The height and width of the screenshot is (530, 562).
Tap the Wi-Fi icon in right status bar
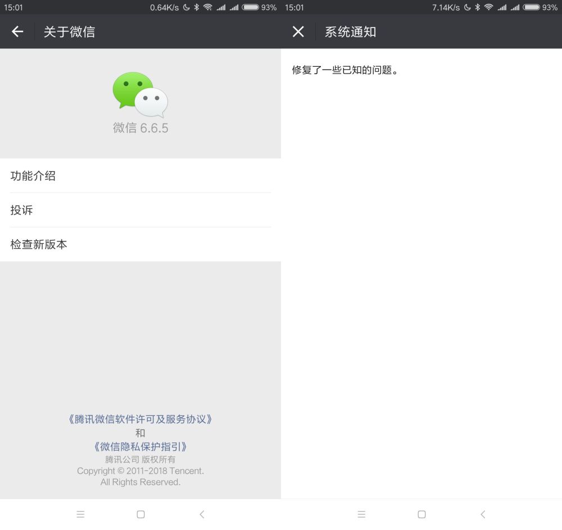coord(489,7)
